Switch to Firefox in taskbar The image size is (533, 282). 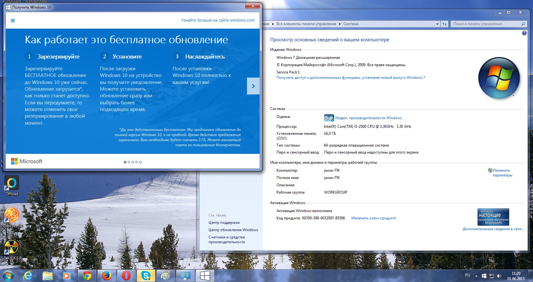tap(106, 276)
